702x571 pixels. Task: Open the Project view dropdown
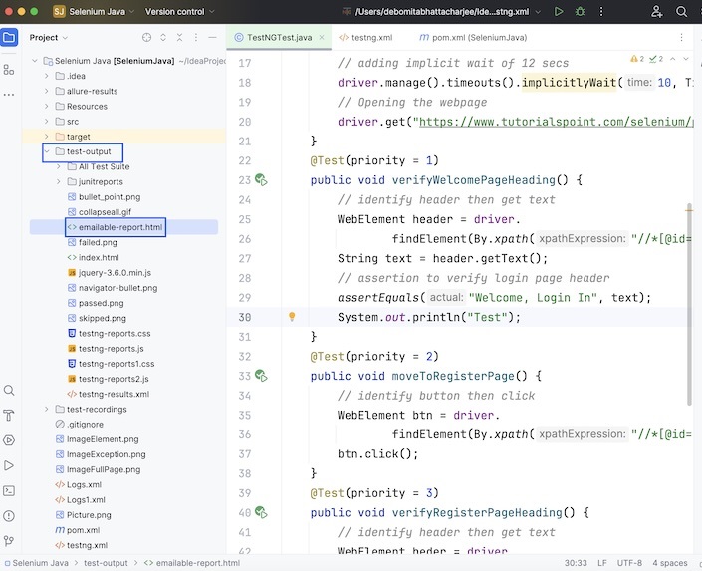point(50,37)
